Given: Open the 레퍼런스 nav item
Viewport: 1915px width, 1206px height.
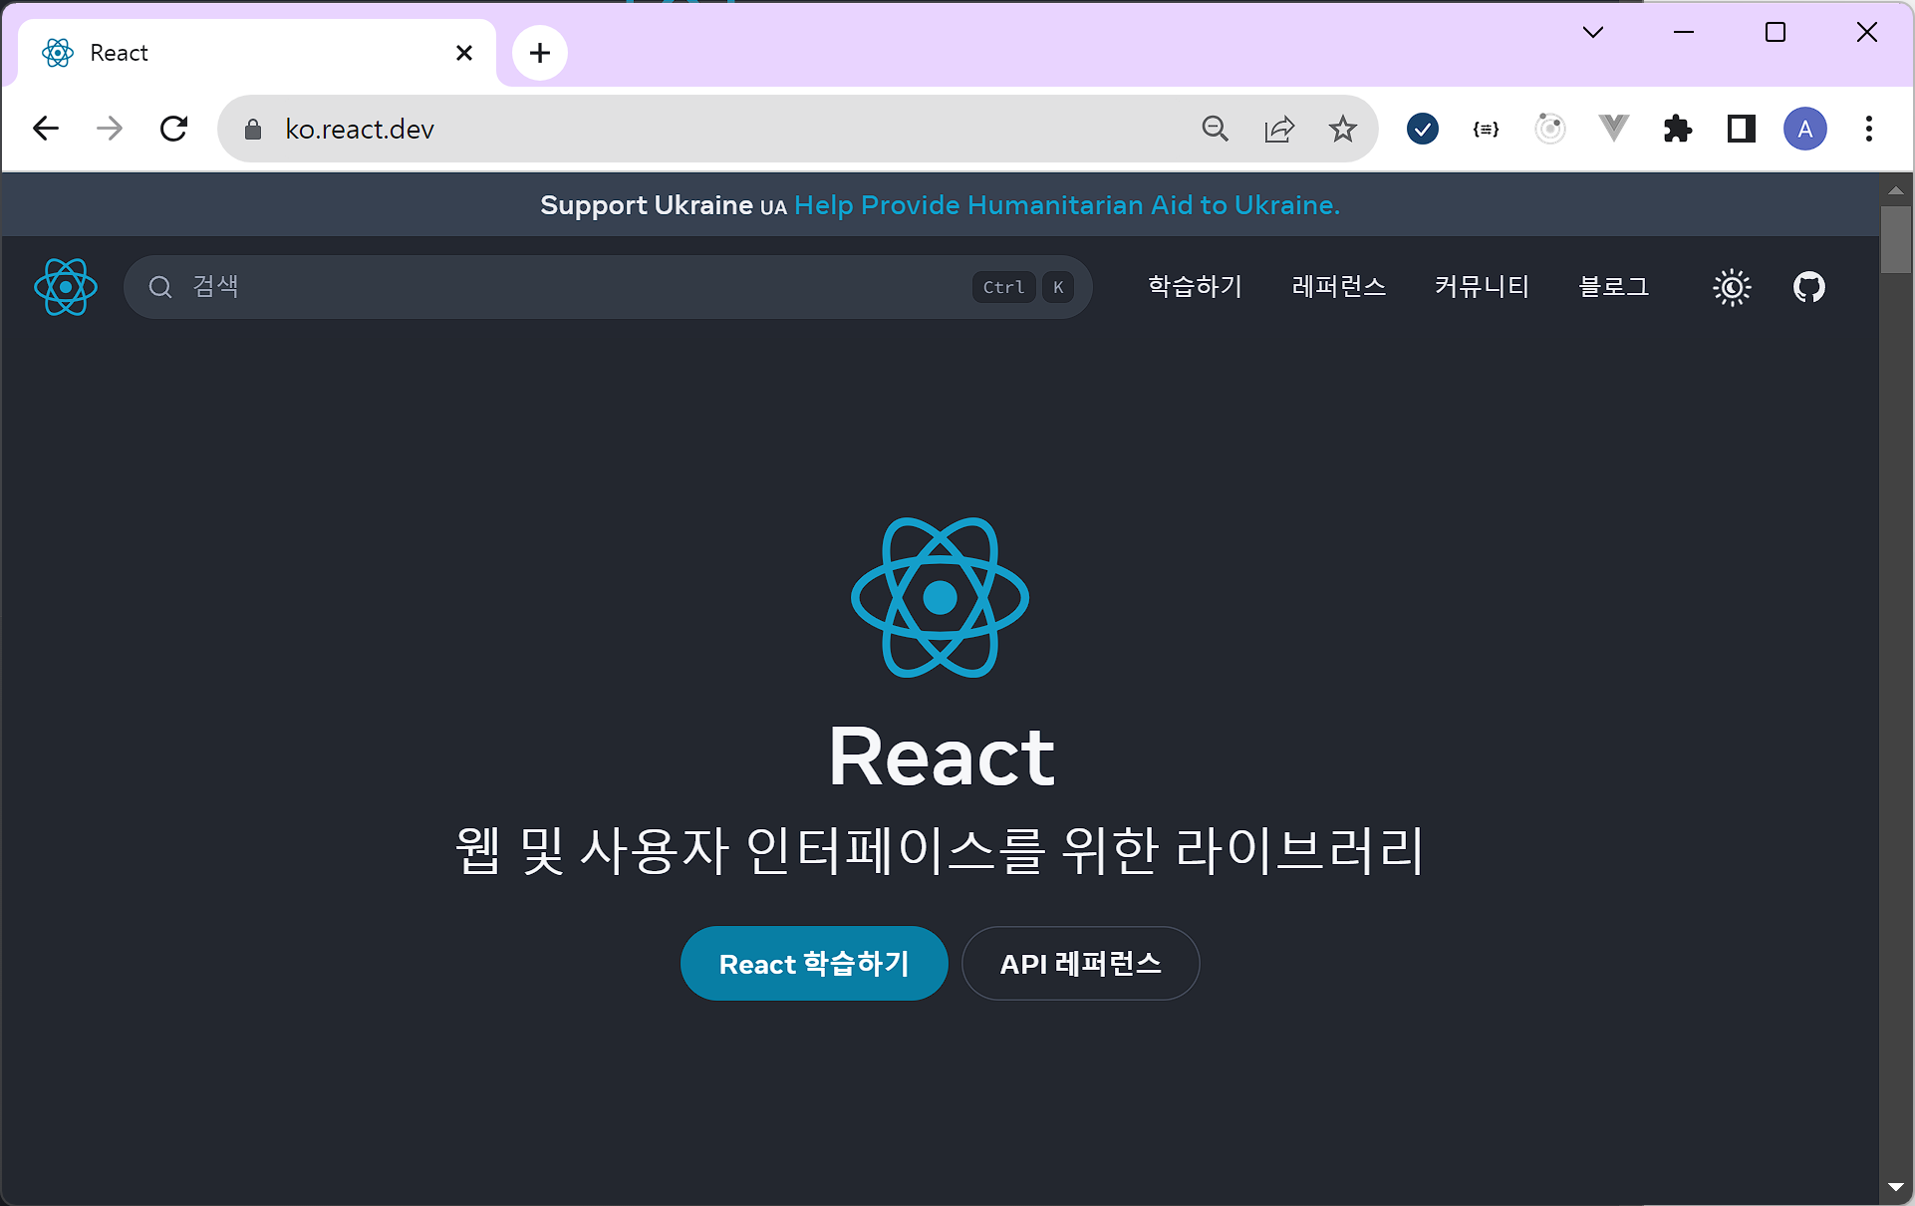Looking at the screenshot, I should (x=1338, y=287).
